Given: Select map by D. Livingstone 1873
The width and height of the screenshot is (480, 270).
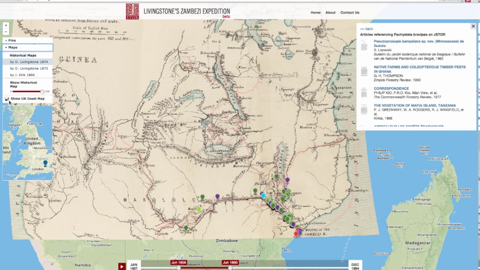Looking at the screenshot, I should (29, 68).
